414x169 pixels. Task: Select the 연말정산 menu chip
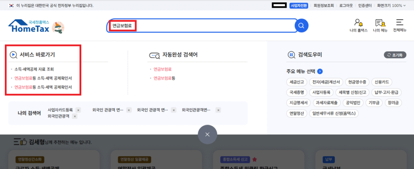(297, 113)
